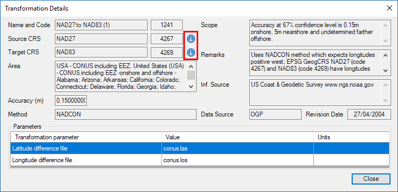Click scroll down arrow in Inf. Source box

click(385, 101)
